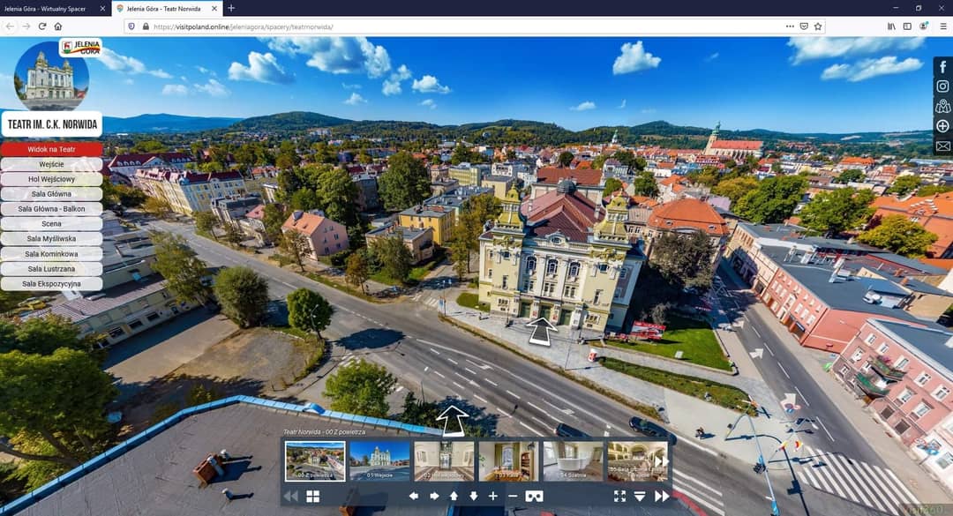Image resolution: width=953 pixels, height=516 pixels.
Task: Select Sala Główna from the room menu
Action: [51, 194]
